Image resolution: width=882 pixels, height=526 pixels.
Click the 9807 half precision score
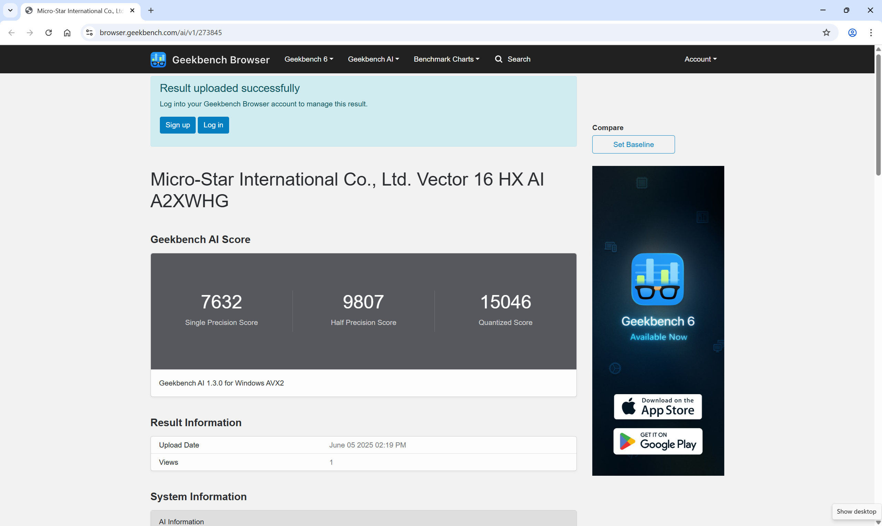click(x=363, y=302)
